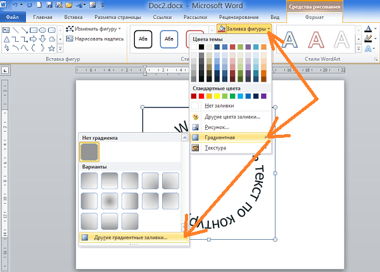Expand the Edit Shape dropdown
This screenshot has height=272, width=380.
(120, 29)
